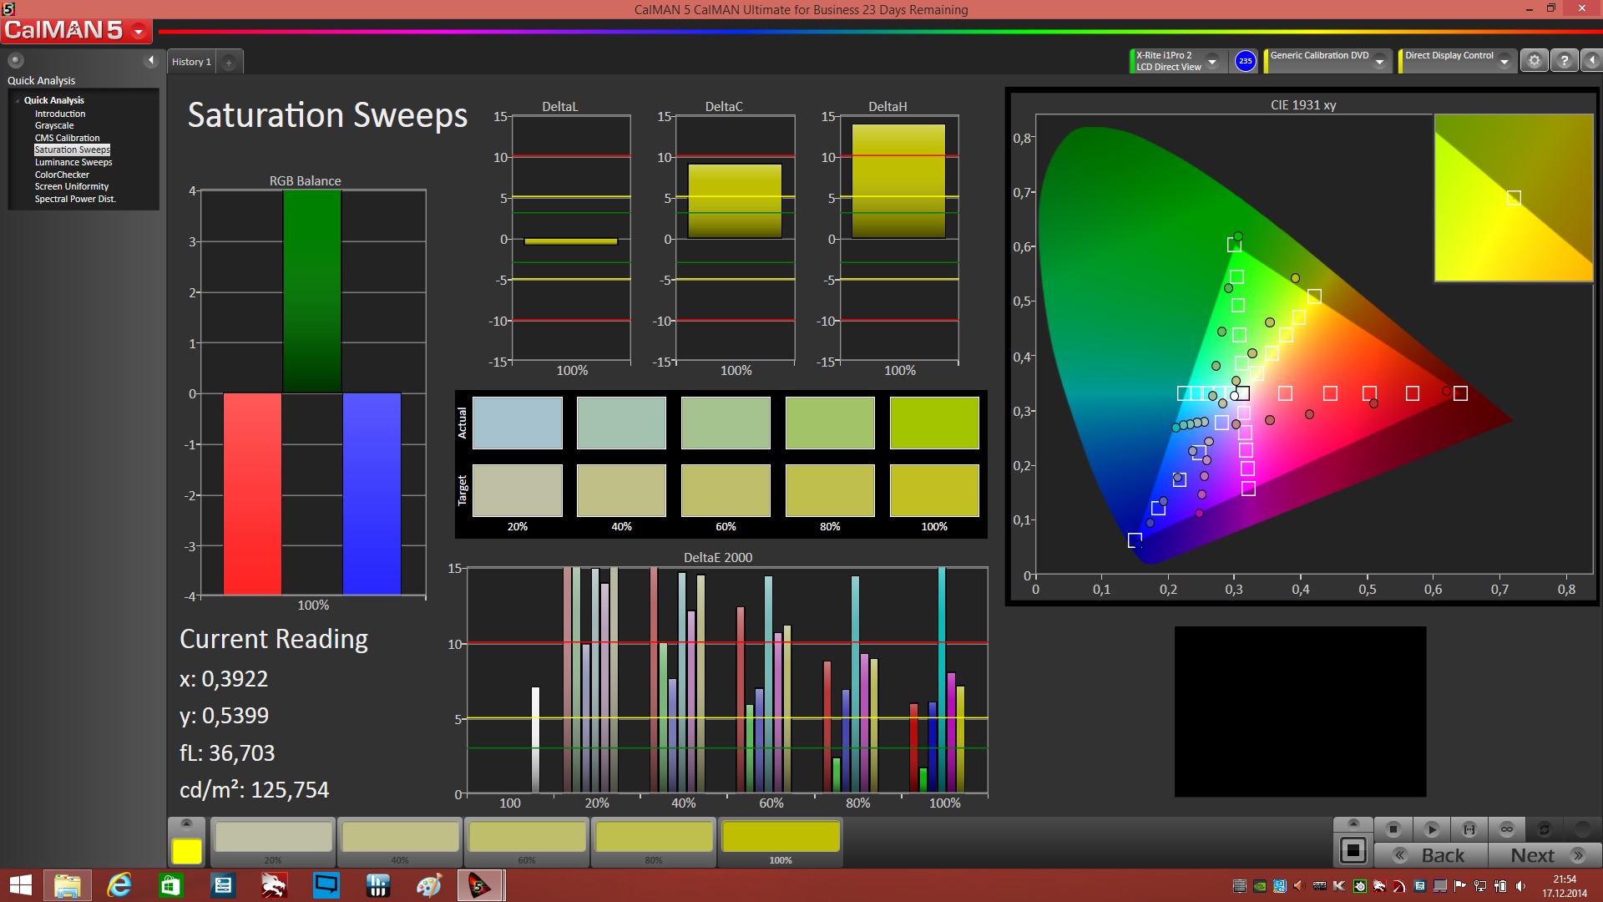Click the stop playback square icon
This screenshot has height=902, width=1603.
coord(1393,829)
